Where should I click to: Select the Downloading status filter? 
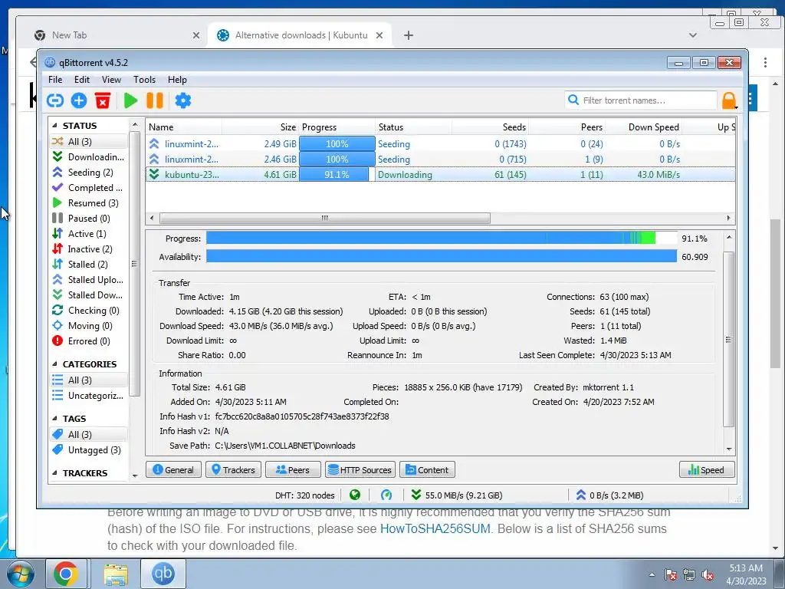(89, 156)
